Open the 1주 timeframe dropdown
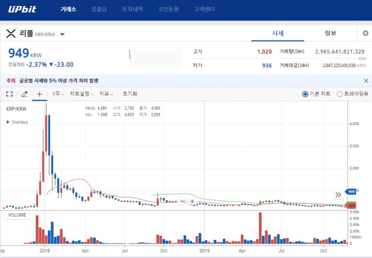 pos(58,94)
